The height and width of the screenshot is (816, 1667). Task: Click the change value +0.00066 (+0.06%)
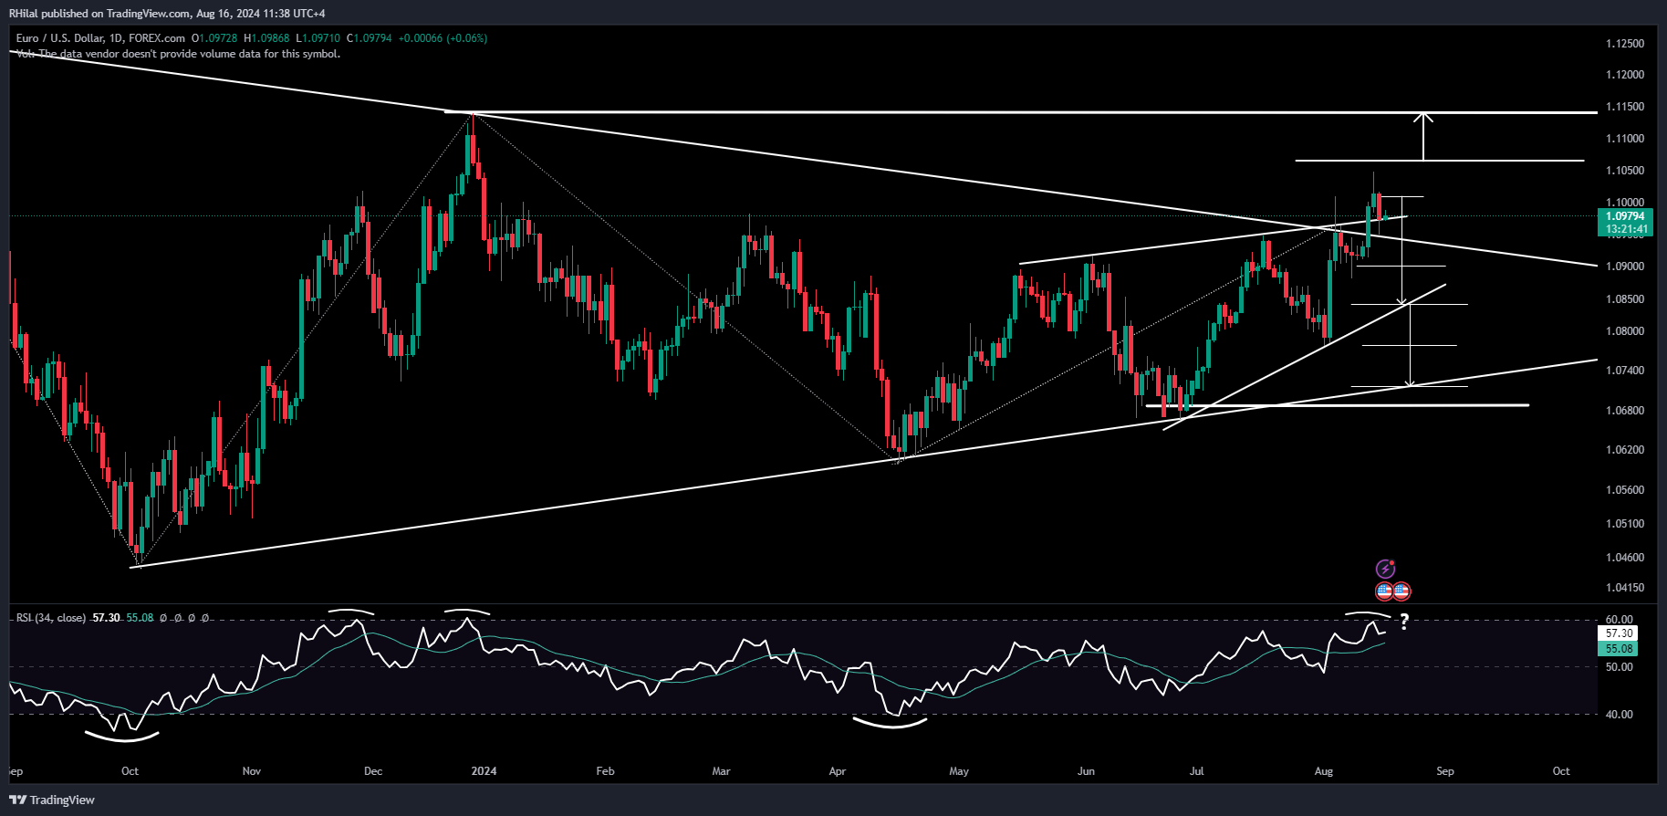(x=443, y=38)
